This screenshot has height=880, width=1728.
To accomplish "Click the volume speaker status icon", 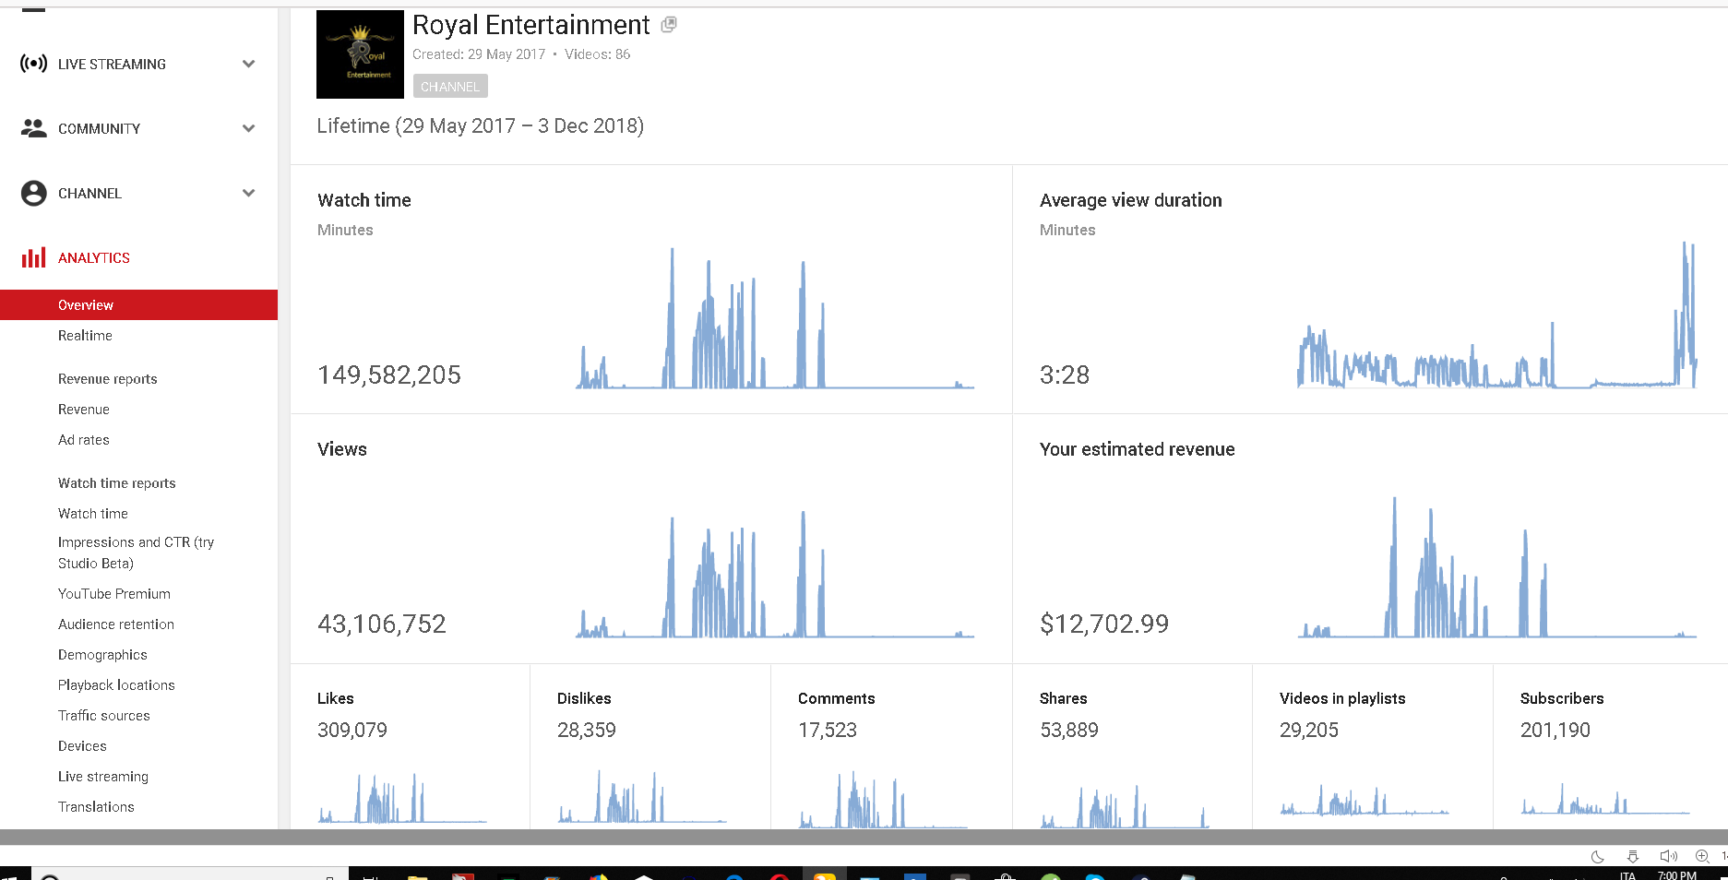I will tap(1668, 856).
